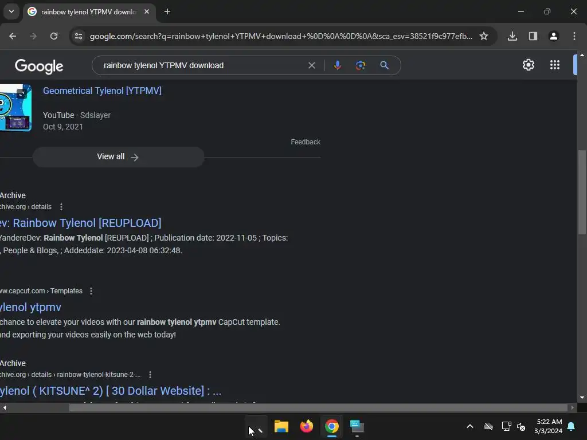Click scroll-left arrow on horizontal scrollbar
Image resolution: width=587 pixels, height=440 pixels.
coord(4,408)
